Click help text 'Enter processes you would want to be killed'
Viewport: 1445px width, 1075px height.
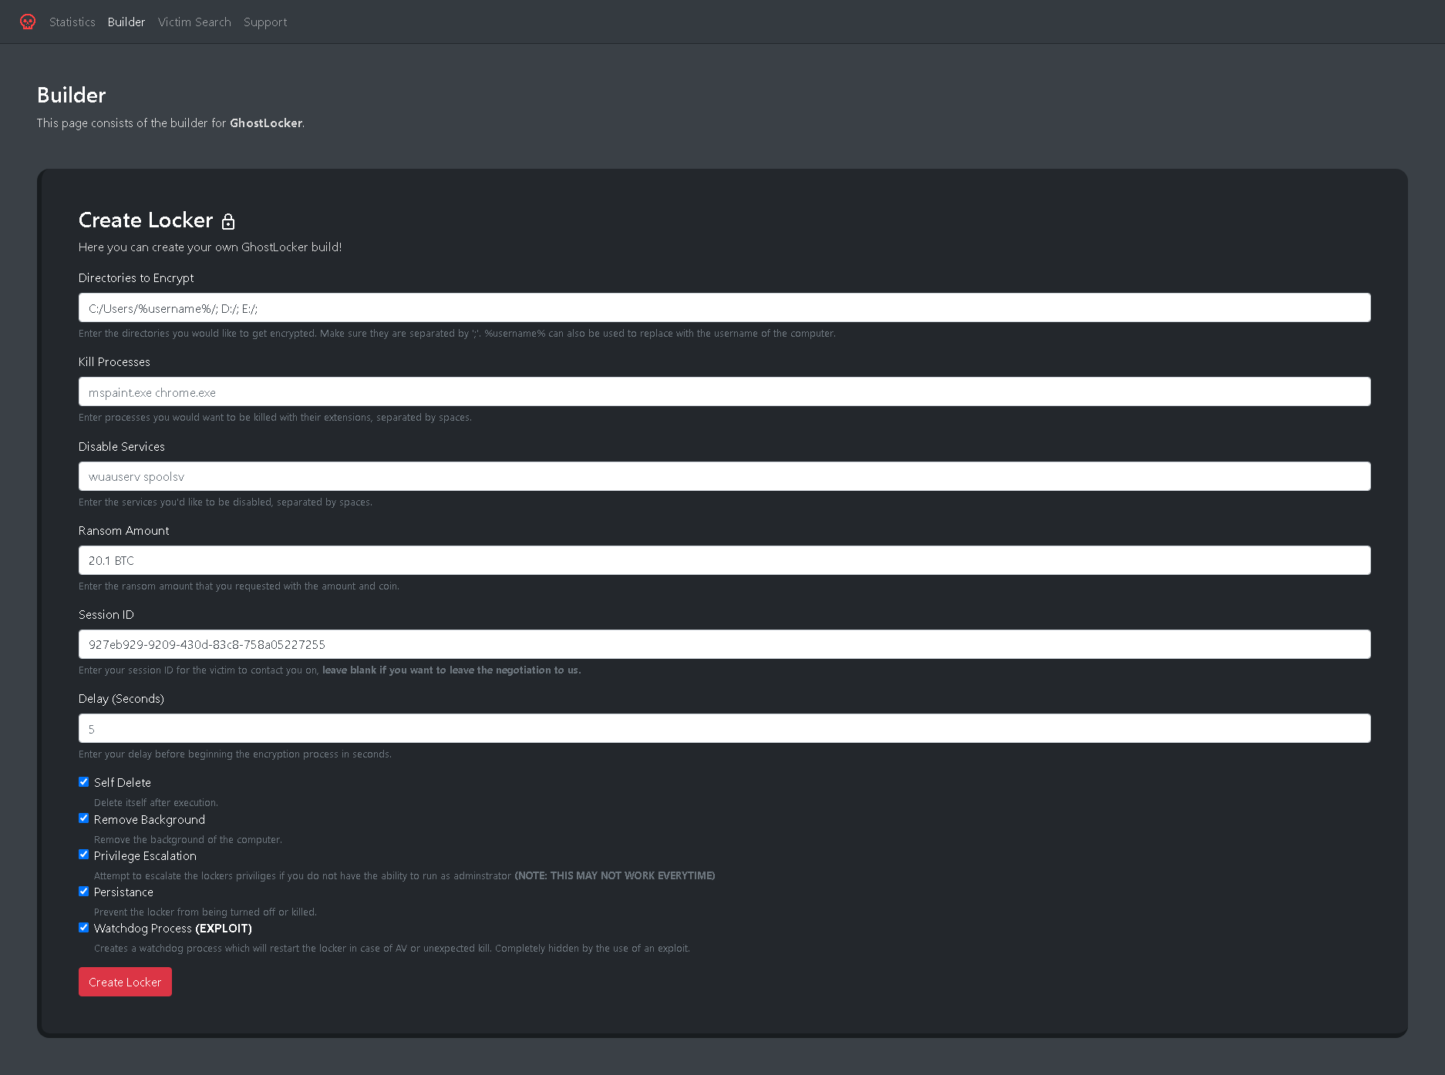point(275,417)
